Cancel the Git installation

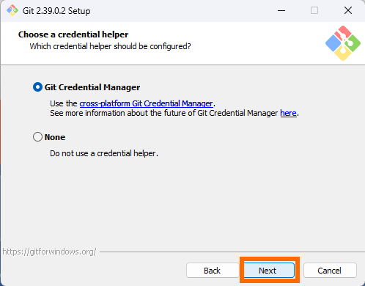(330, 271)
